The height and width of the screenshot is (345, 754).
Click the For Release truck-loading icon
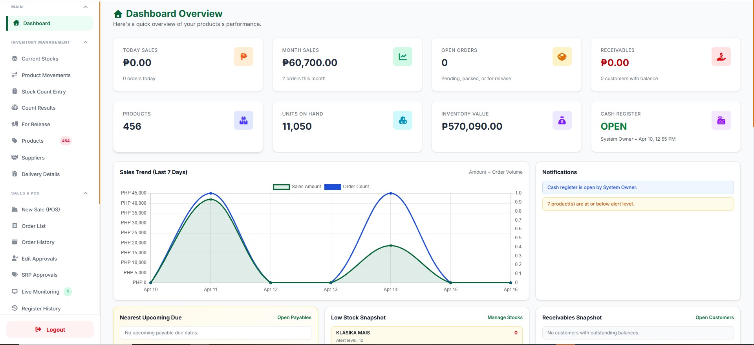pyautogui.click(x=15, y=124)
